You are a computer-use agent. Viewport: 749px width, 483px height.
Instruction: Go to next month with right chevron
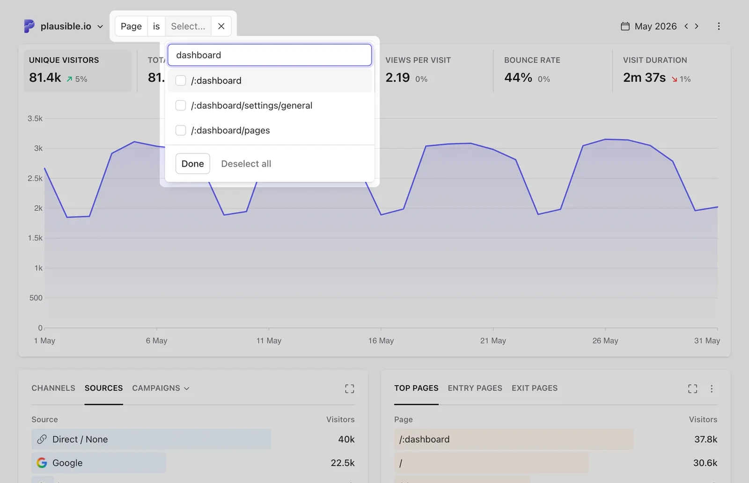[x=697, y=26]
